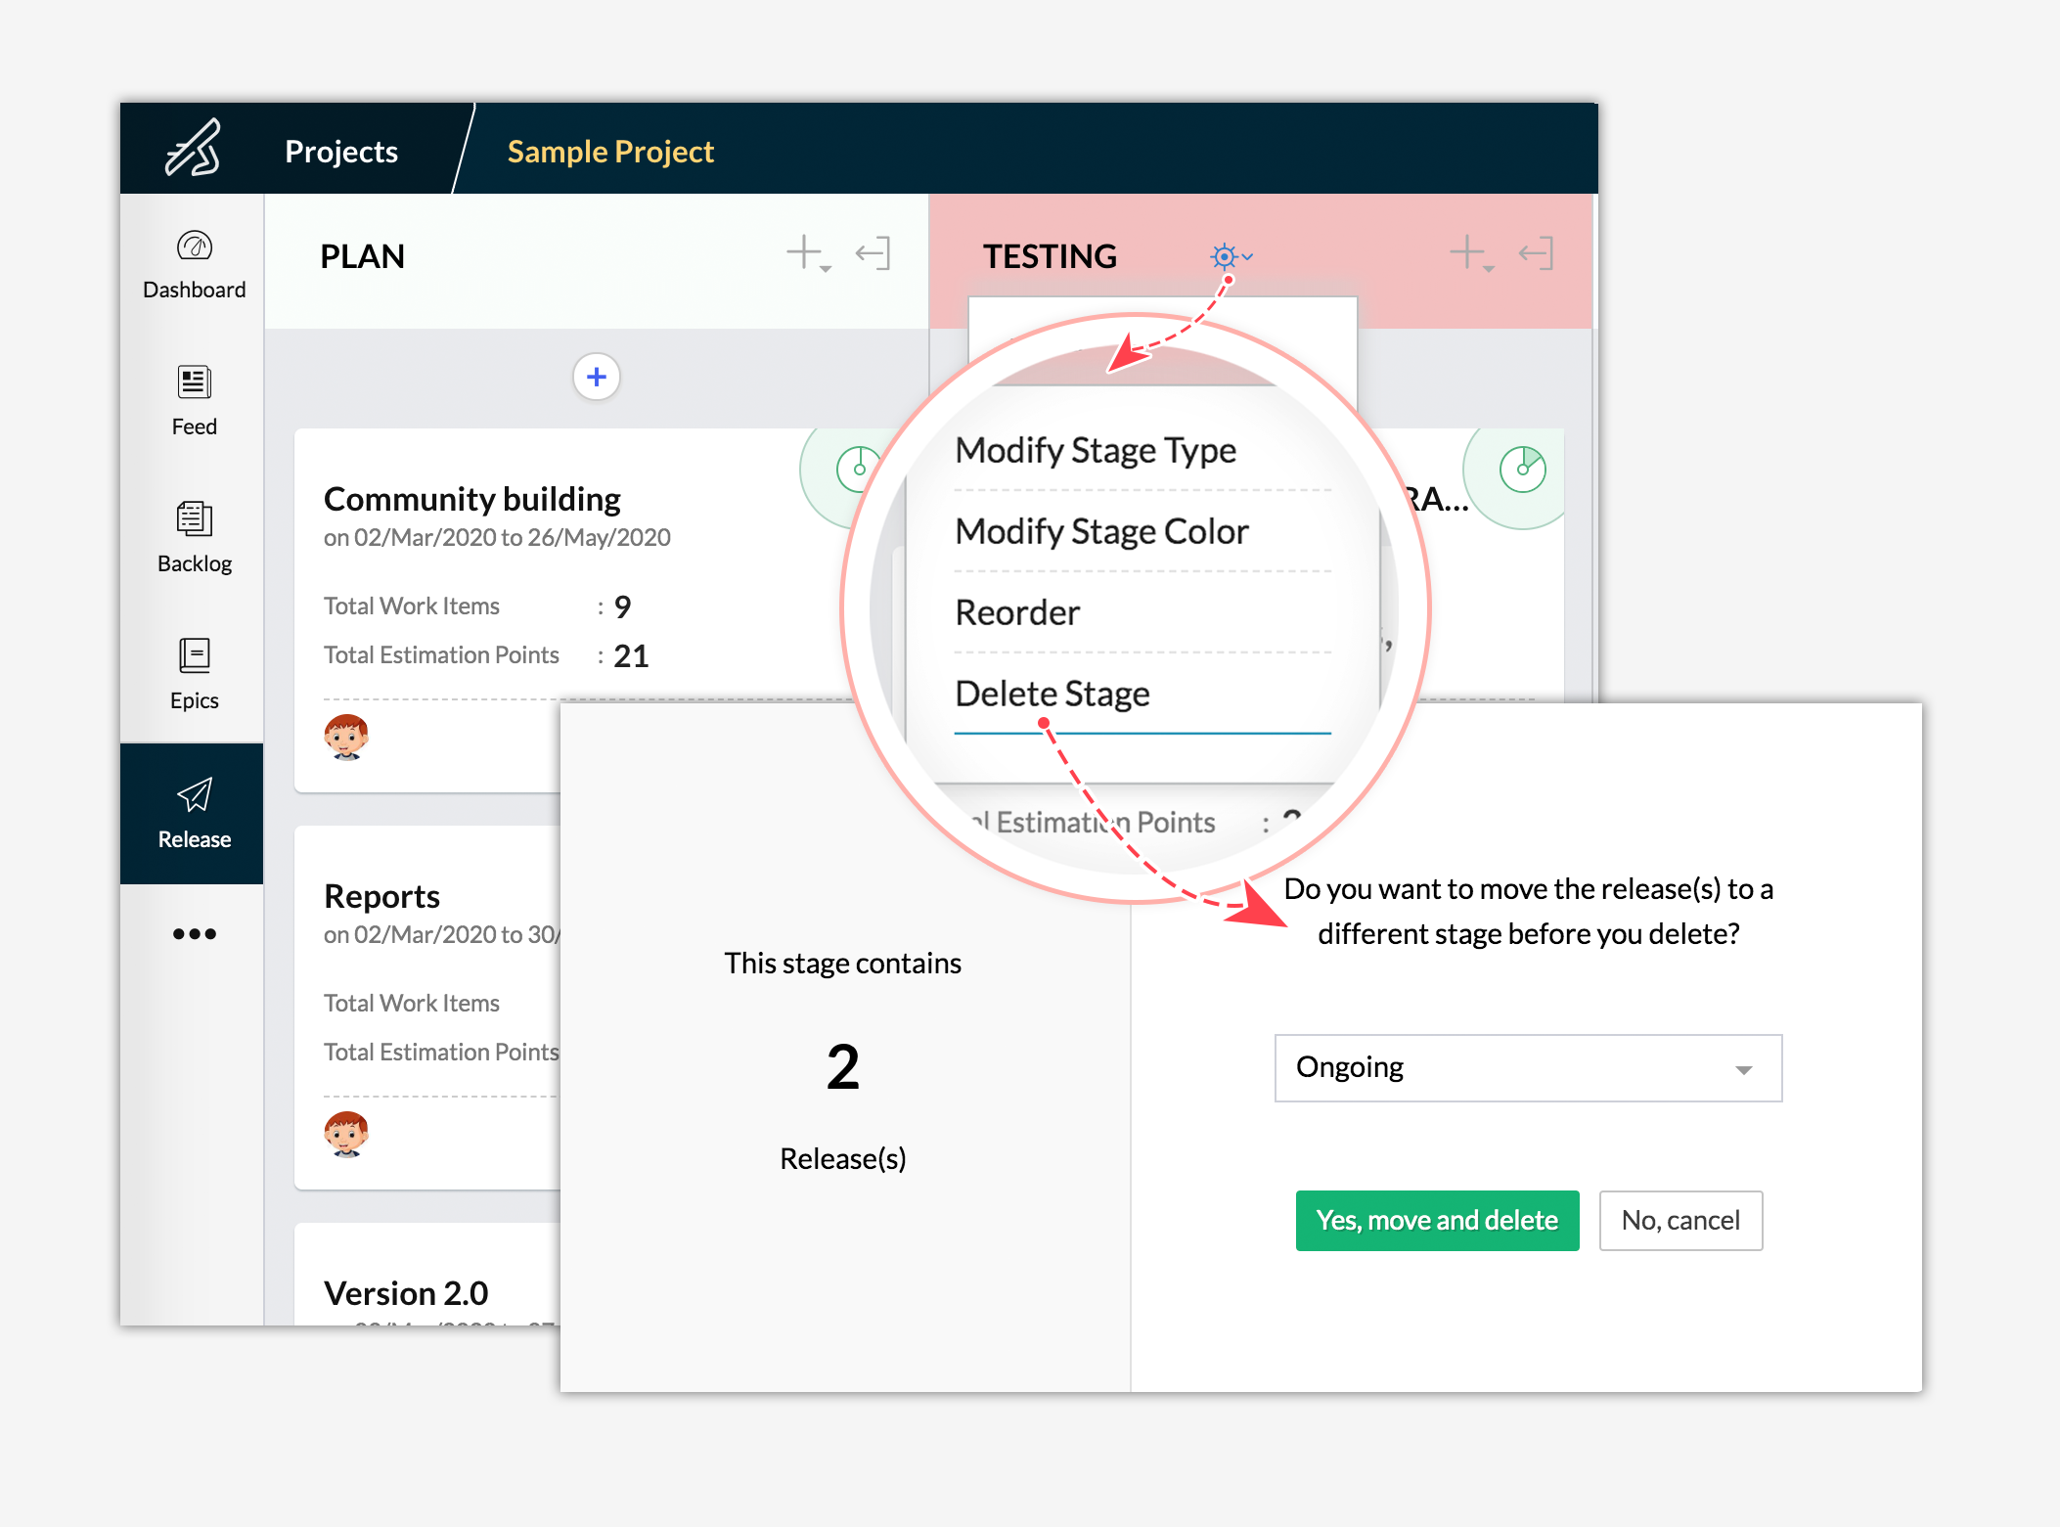Click the Sample Project breadcrumb link

pyautogui.click(x=610, y=152)
